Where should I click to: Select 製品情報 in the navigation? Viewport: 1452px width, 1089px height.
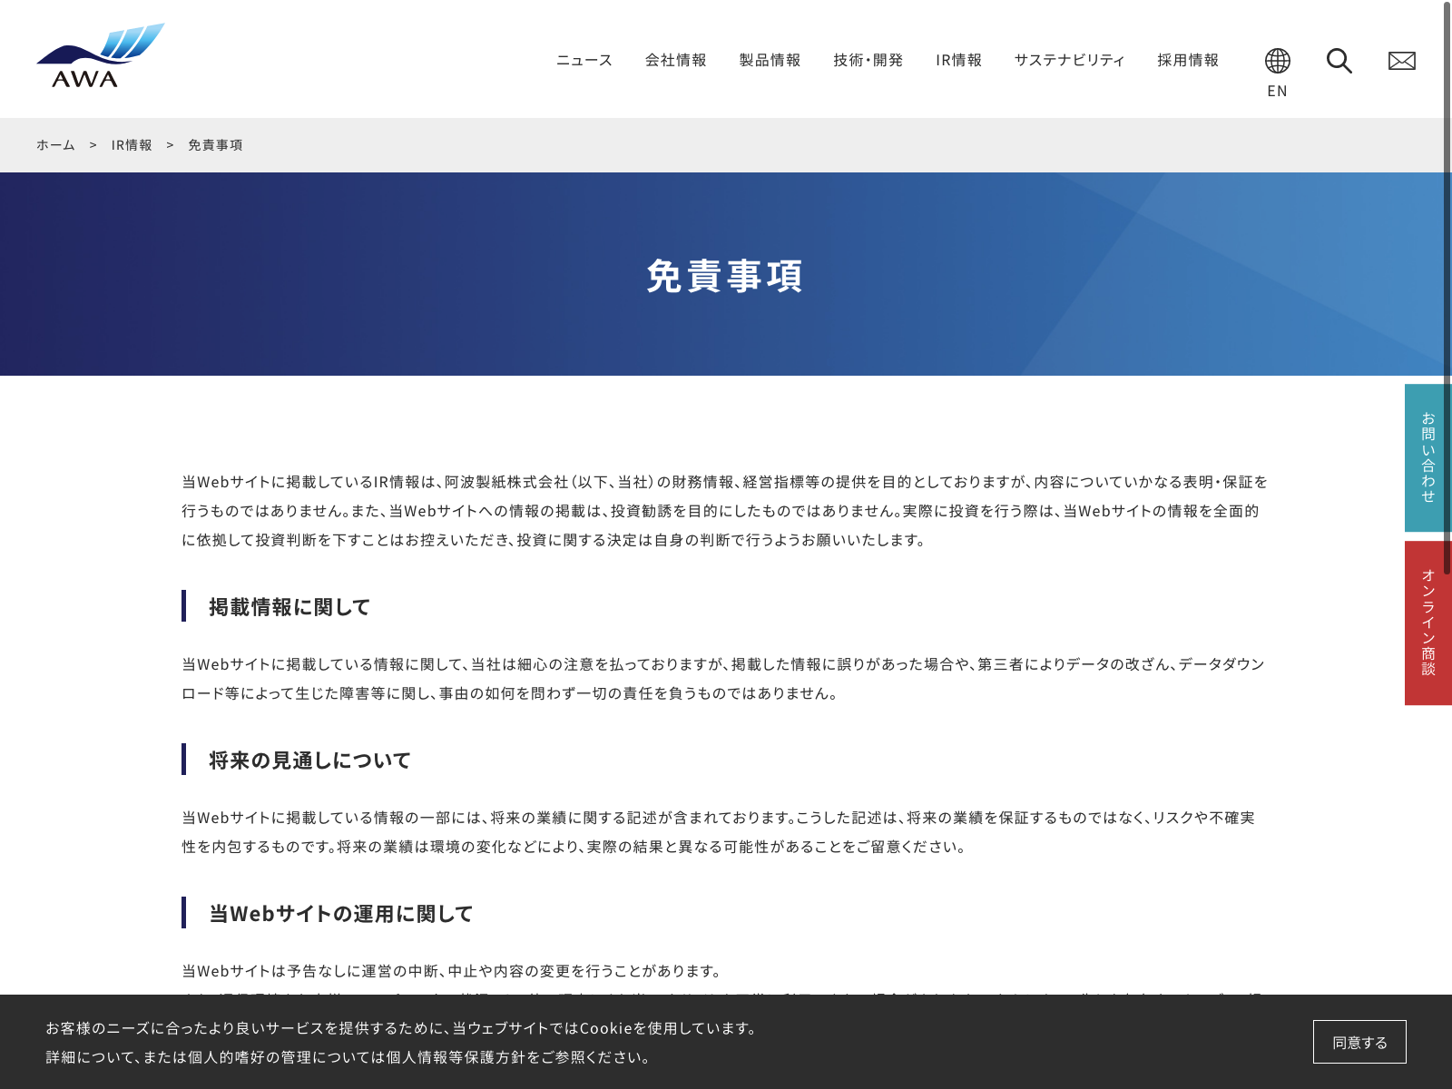pos(770,60)
